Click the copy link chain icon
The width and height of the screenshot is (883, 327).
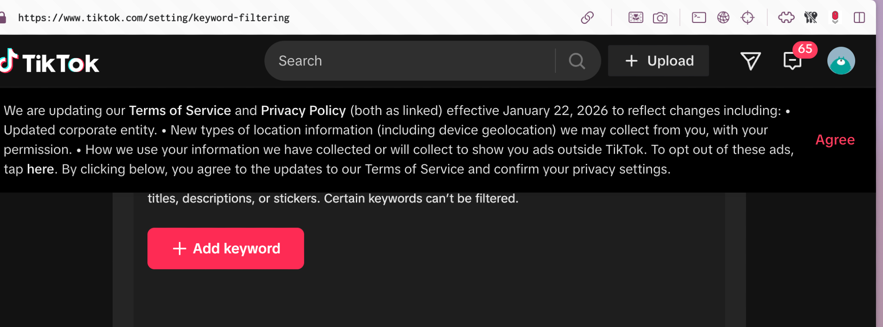[587, 18]
